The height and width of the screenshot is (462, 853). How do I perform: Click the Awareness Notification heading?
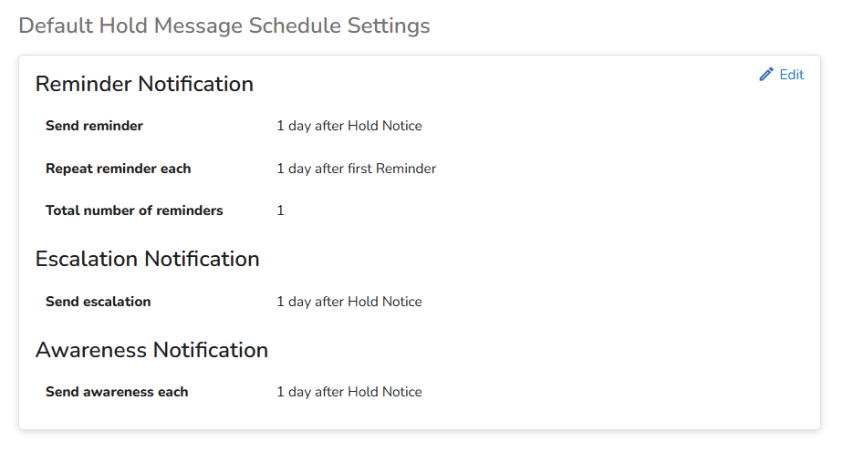coord(151,350)
